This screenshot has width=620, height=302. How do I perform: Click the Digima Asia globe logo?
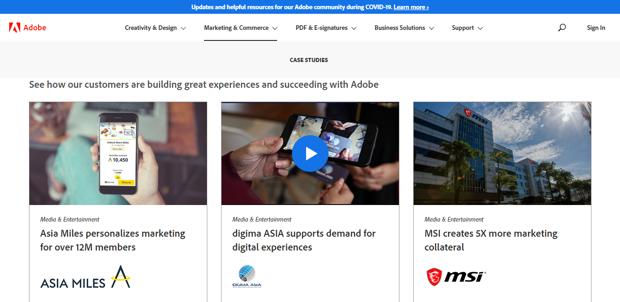click(247, 276)
